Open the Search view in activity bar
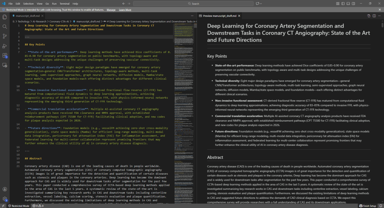The image size is (384, 208). [x=5, y=26]
